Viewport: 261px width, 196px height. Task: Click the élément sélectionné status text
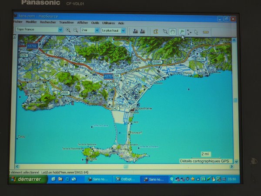point(25,173)
